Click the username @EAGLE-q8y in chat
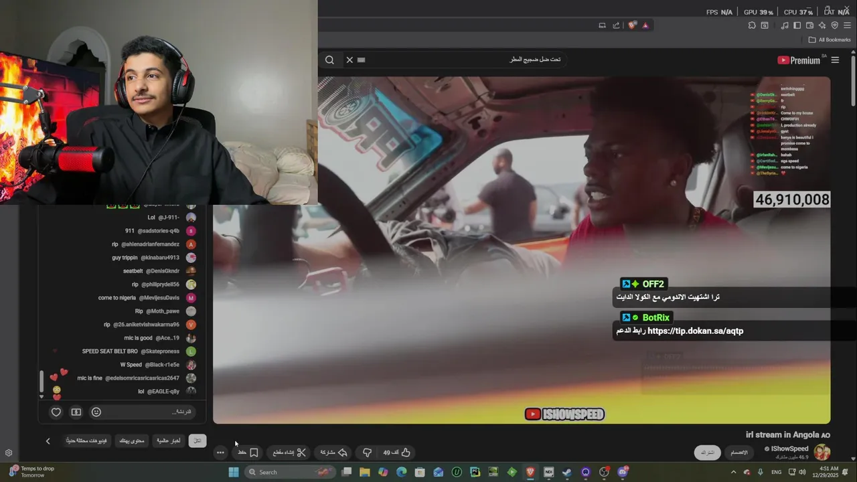This screenshot has width=857, height=482. click(x=163, y=392)
